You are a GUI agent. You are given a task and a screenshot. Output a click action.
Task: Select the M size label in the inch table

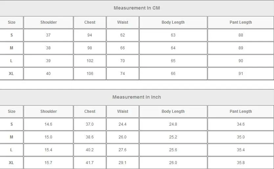pyautogui.click(x=11, y=137)
